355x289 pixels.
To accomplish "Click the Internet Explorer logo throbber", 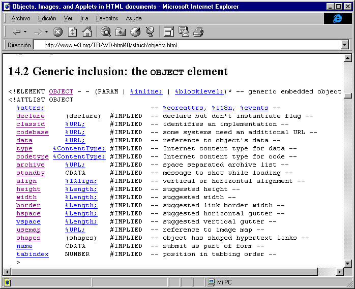I will [x=338, y=18].
